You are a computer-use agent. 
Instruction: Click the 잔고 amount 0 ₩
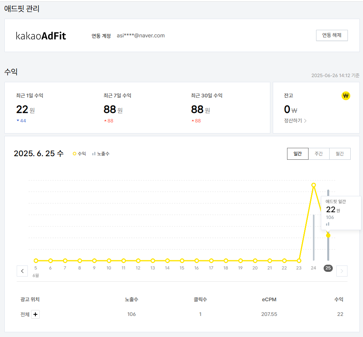pyautogui.click(x=291, y=109)
